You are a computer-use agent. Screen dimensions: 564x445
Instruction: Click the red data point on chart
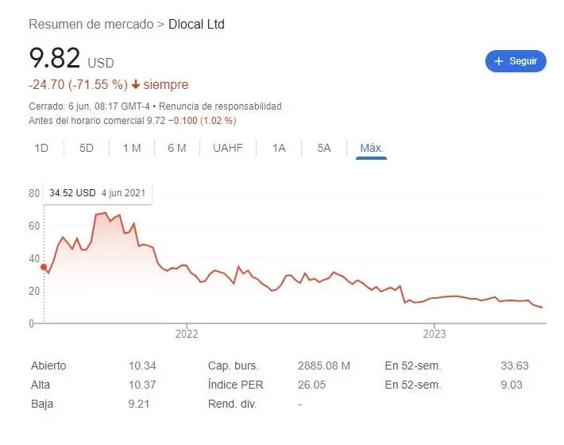(x=44, y=267)
